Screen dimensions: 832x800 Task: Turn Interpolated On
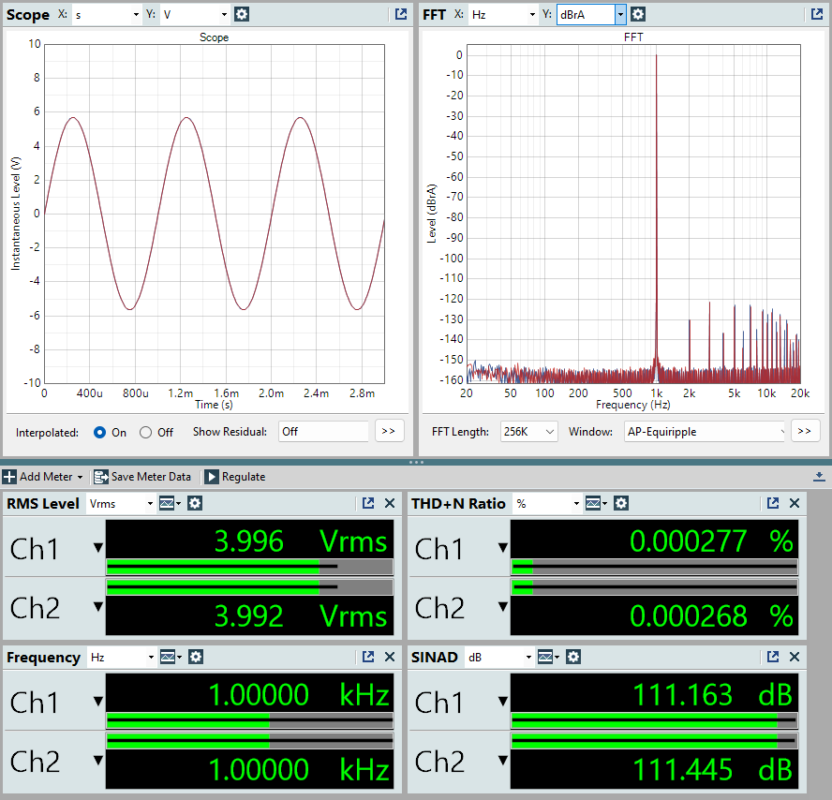[100, 432]
